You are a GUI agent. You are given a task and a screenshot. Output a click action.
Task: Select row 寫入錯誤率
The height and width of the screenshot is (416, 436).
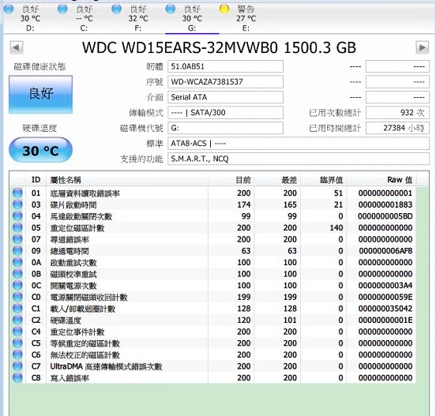[212, 377]
